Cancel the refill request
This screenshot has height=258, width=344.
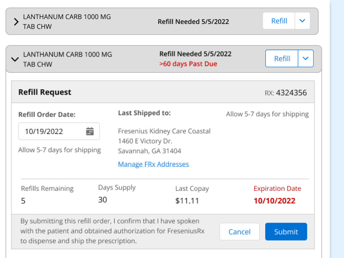coord(239,232)
